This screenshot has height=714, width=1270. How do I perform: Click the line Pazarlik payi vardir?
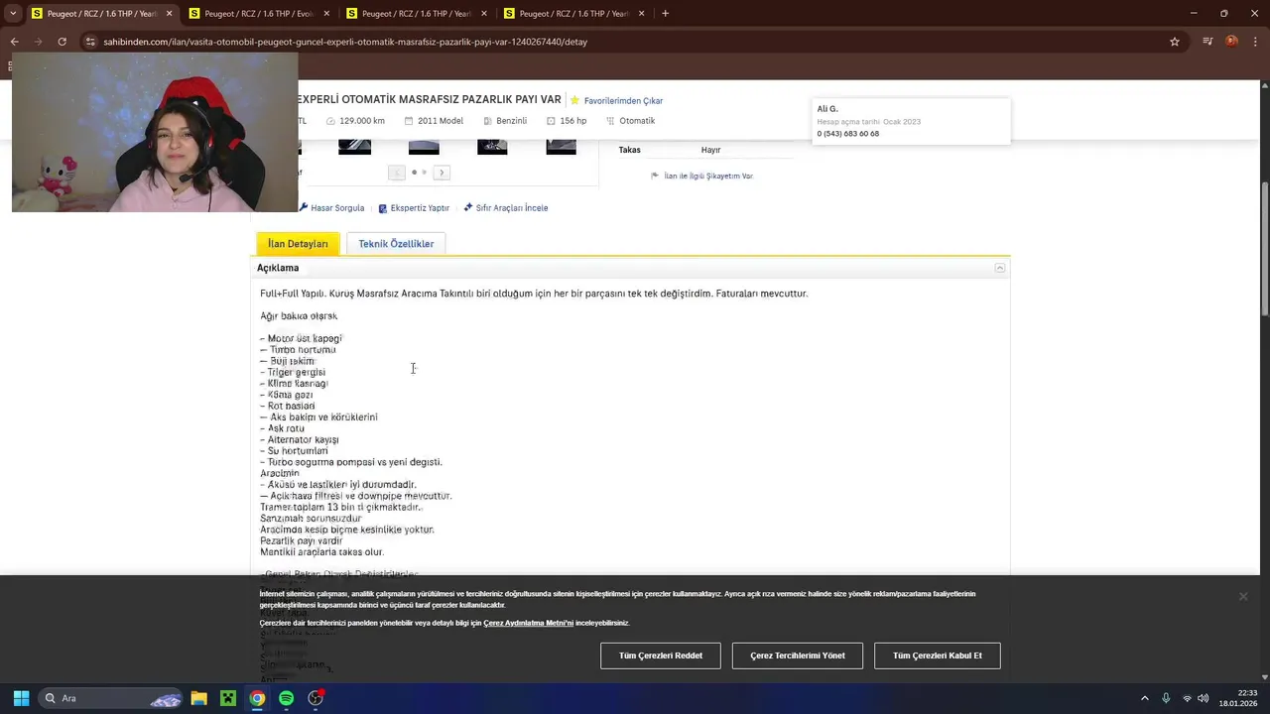(302, 541)
